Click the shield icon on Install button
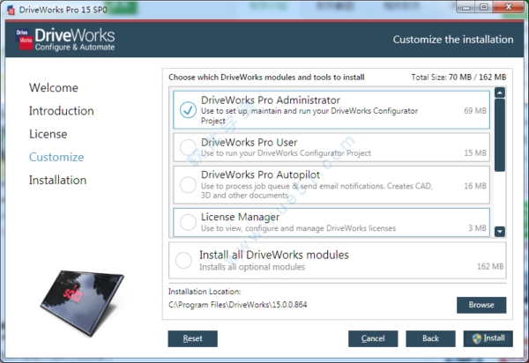Viewport: 529px width, 363px height. pos(477,338)
